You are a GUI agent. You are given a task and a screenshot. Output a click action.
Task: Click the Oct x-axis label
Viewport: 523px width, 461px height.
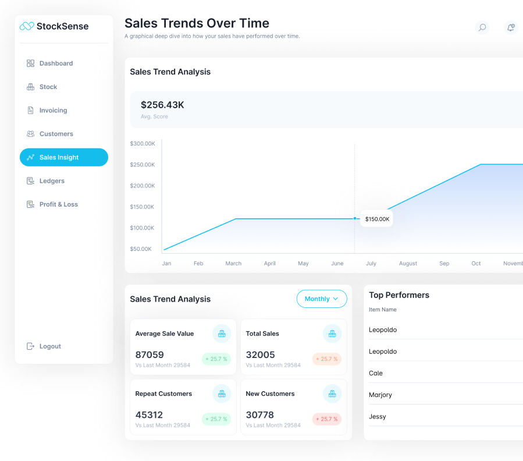pos(476,263)
